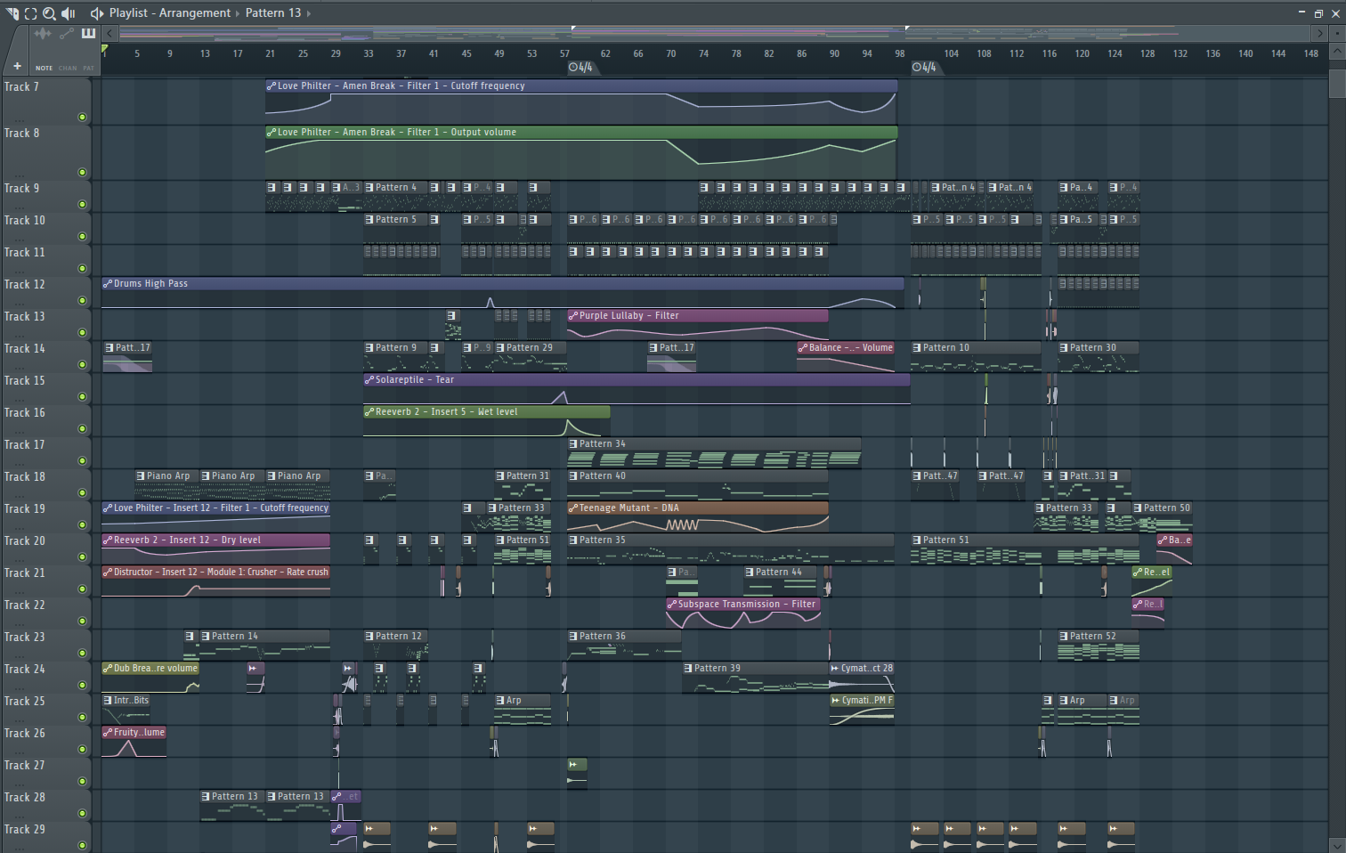Disable Track 14 using its green LED

83,365
